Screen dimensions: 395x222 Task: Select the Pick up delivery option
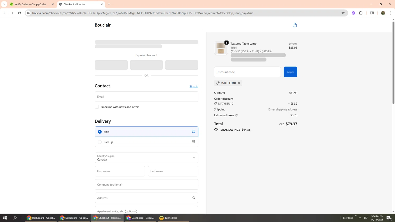[146, 142]
